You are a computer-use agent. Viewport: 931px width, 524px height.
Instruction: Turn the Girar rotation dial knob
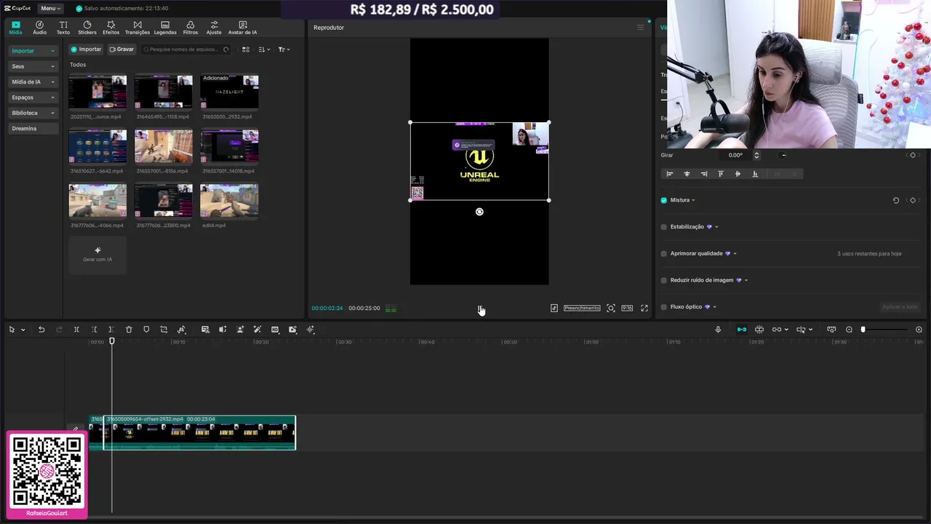[x=783, y=155]
